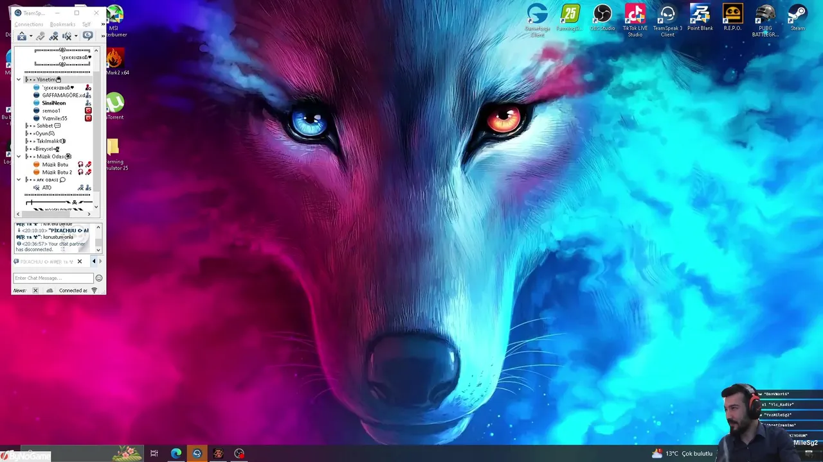
Task: Click the right chat tab scroll arrow
Action: (x=100, y=261)
